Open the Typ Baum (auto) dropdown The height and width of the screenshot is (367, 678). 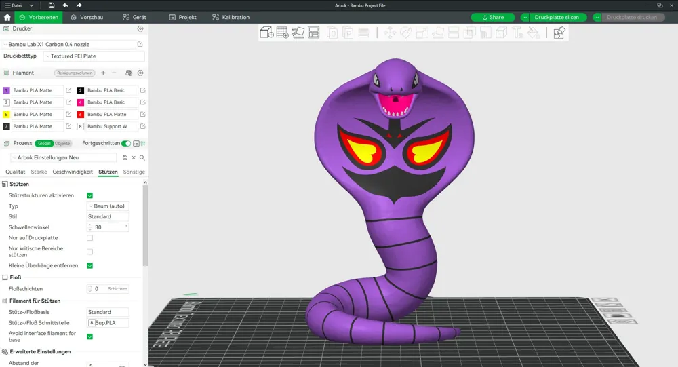(x=108, y=206)
